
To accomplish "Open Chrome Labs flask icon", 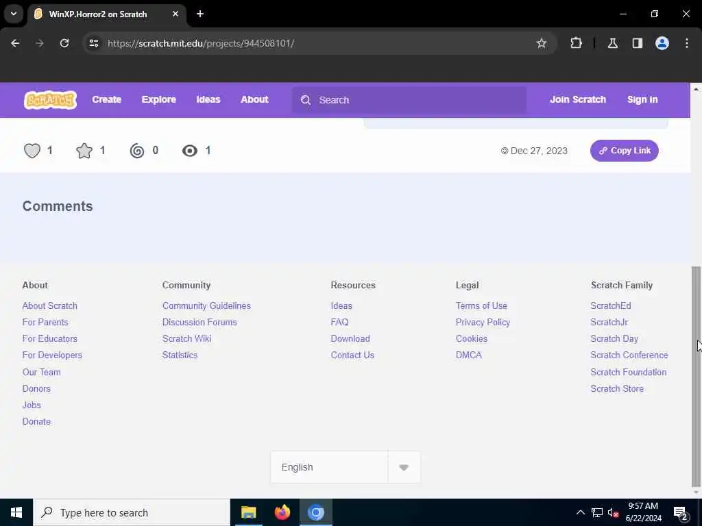I will 613,43.
